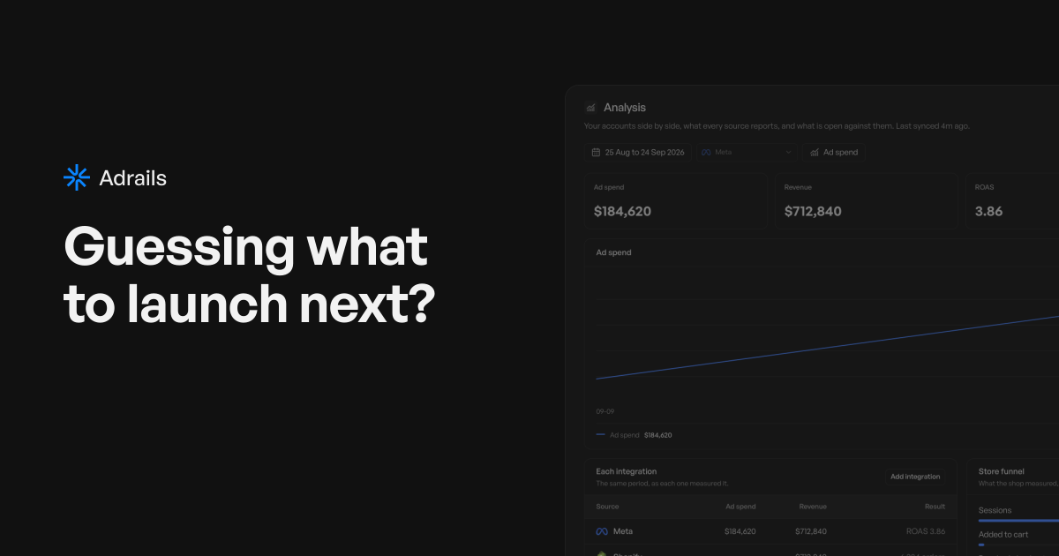Click the $184,620 cell in the Meta row
The width and height of the screenshot is (1059, 556).
pos(740,531)
